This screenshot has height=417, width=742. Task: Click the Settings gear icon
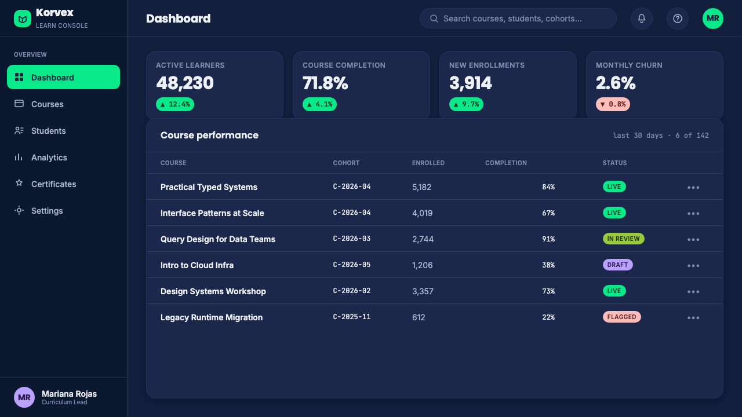(19, 210)
